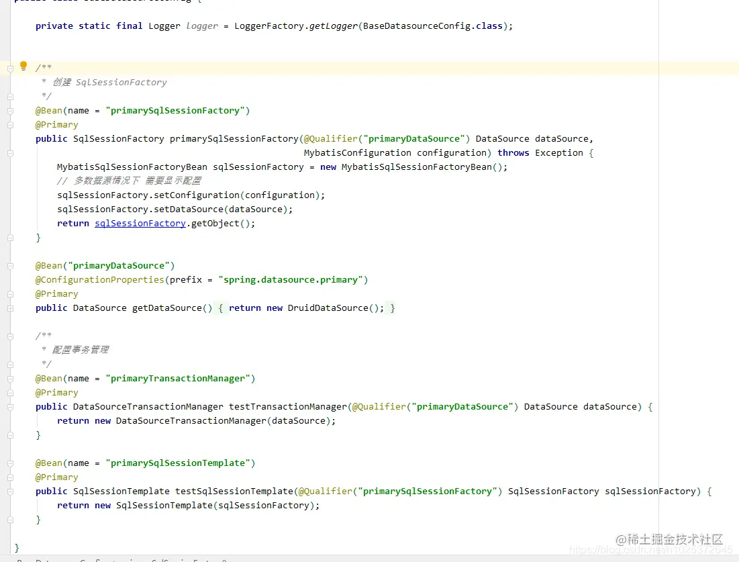Click the "primarySqlSessionTemplate" bean name string
This screenshot has width=739, height=562.
(178, 463)
